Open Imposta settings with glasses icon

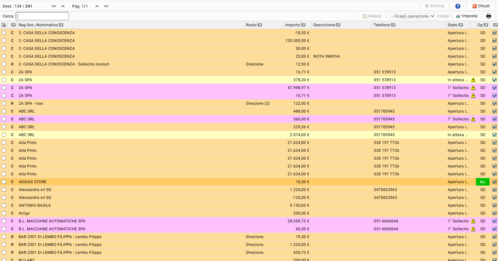click(467, 16)
